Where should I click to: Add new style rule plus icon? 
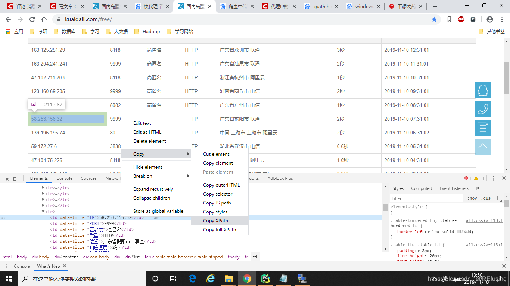pyautogui.click(x=498, y=198)
